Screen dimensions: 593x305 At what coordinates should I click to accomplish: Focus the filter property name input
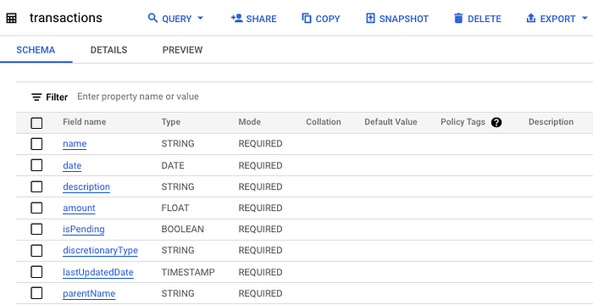point(138,97)
